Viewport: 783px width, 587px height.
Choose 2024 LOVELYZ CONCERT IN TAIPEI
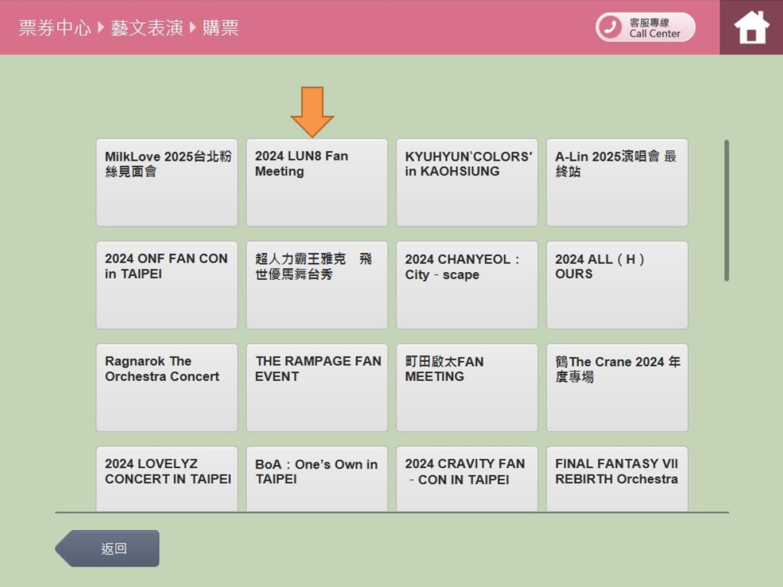click(167, 479)
